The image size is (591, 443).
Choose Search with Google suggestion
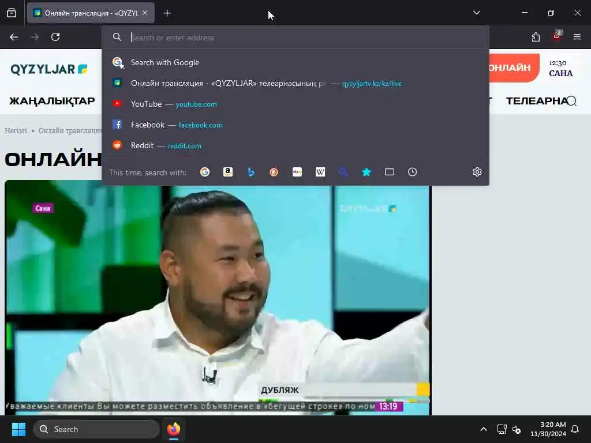(x=295, y=62)
